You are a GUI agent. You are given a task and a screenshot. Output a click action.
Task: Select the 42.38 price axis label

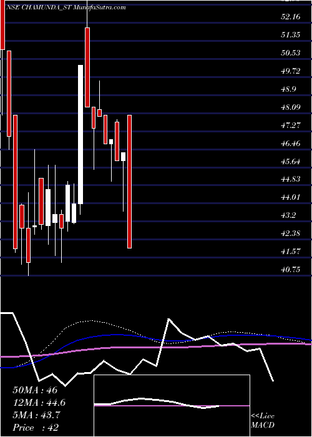click(x=291, y=233)
